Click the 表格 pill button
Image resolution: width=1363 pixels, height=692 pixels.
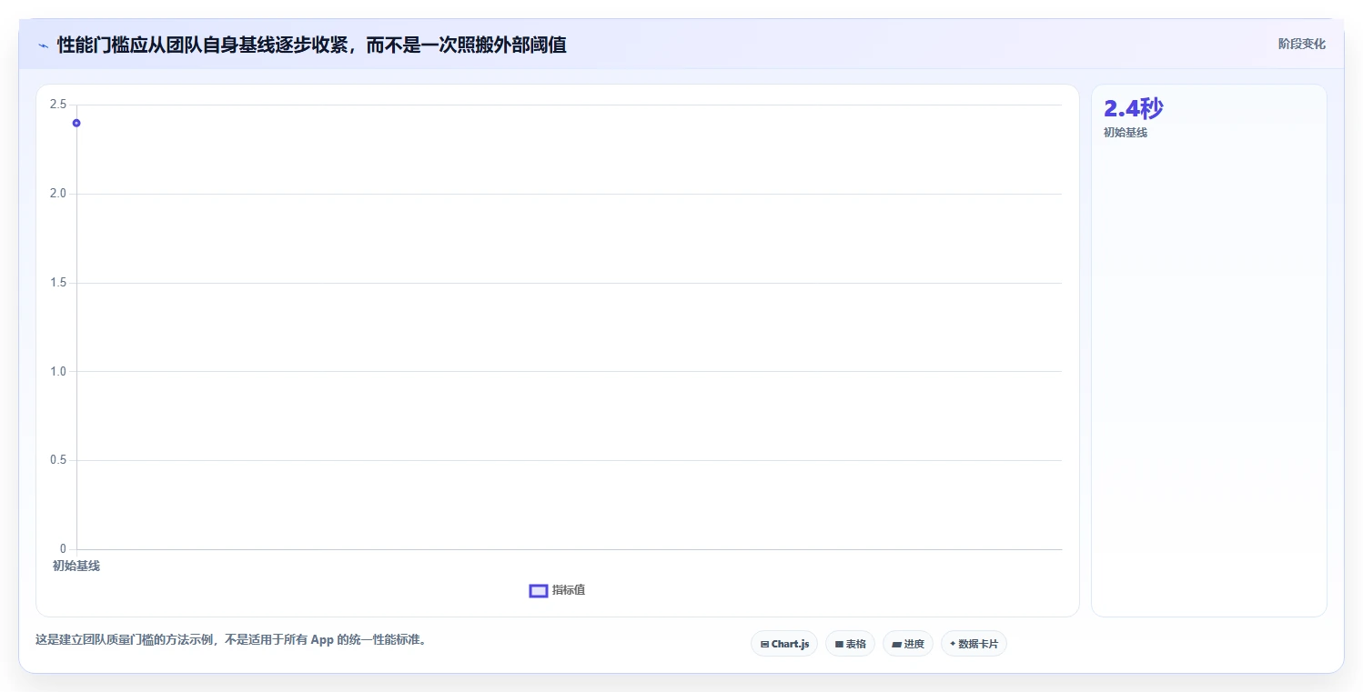pos(850,644)
